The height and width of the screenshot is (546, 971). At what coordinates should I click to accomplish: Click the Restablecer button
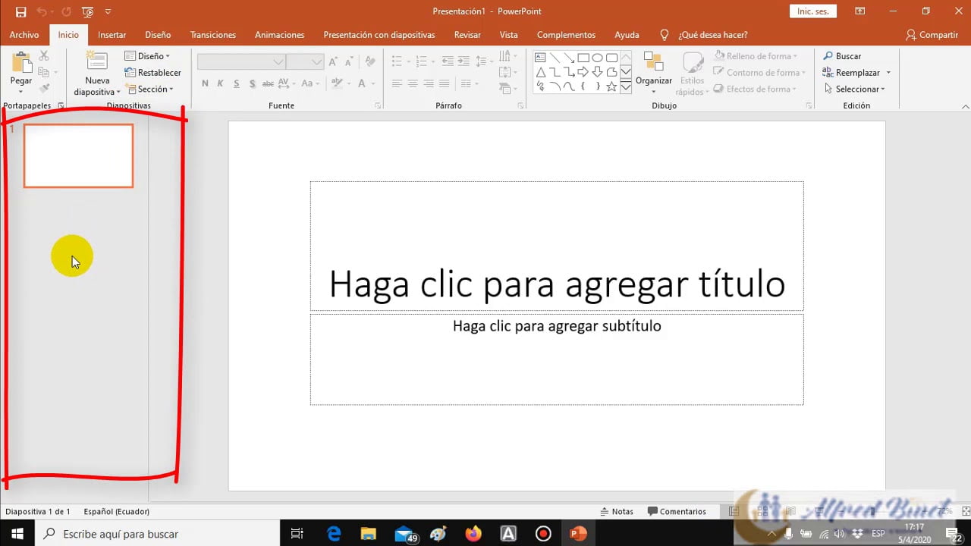pos(153,73)
